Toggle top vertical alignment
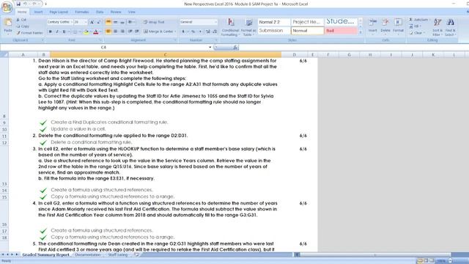 (108, 22)
